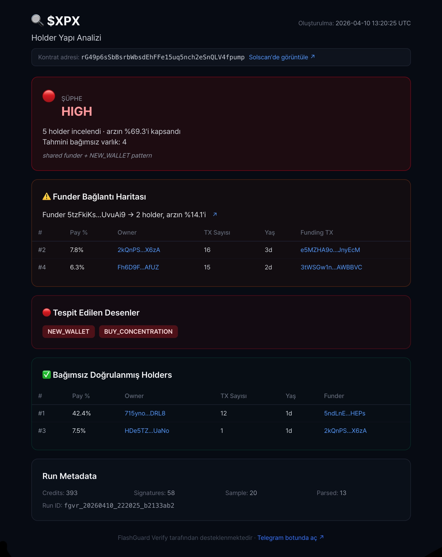Select the NEW_WALLET pattern tag

69,332
